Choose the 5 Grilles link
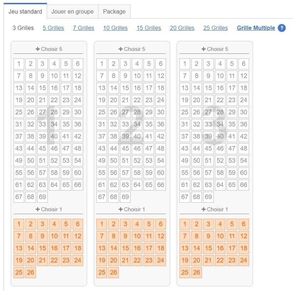This screenshot has width=293, height=291. (x=53, y=28)
